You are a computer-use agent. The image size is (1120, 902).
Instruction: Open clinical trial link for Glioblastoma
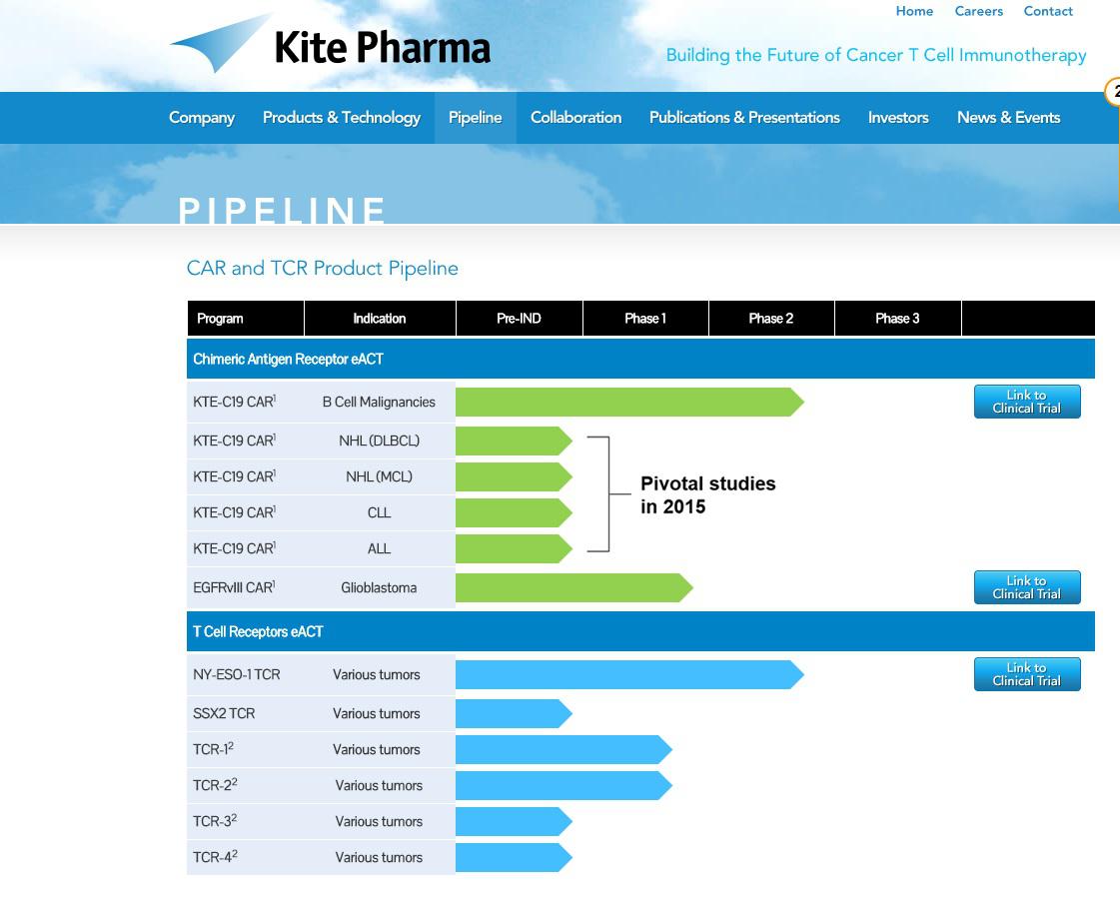1027,587
